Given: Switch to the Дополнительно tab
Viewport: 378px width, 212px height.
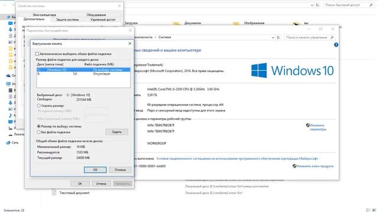Looking at the screenshot, I should [34, 19].
